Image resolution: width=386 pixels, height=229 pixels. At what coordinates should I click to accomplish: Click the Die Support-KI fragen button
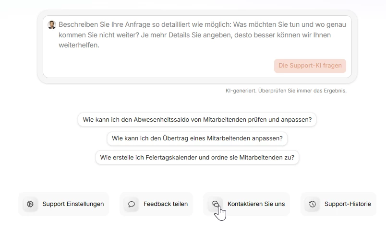[310, 66]
